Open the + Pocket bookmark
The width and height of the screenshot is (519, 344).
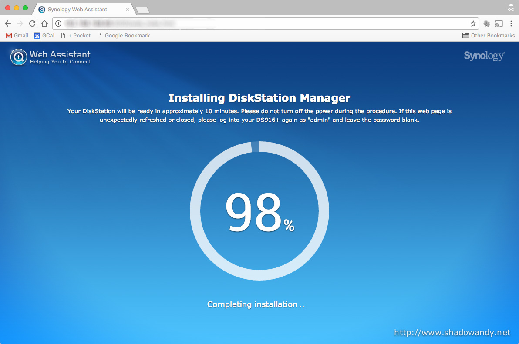coord(76,36)
